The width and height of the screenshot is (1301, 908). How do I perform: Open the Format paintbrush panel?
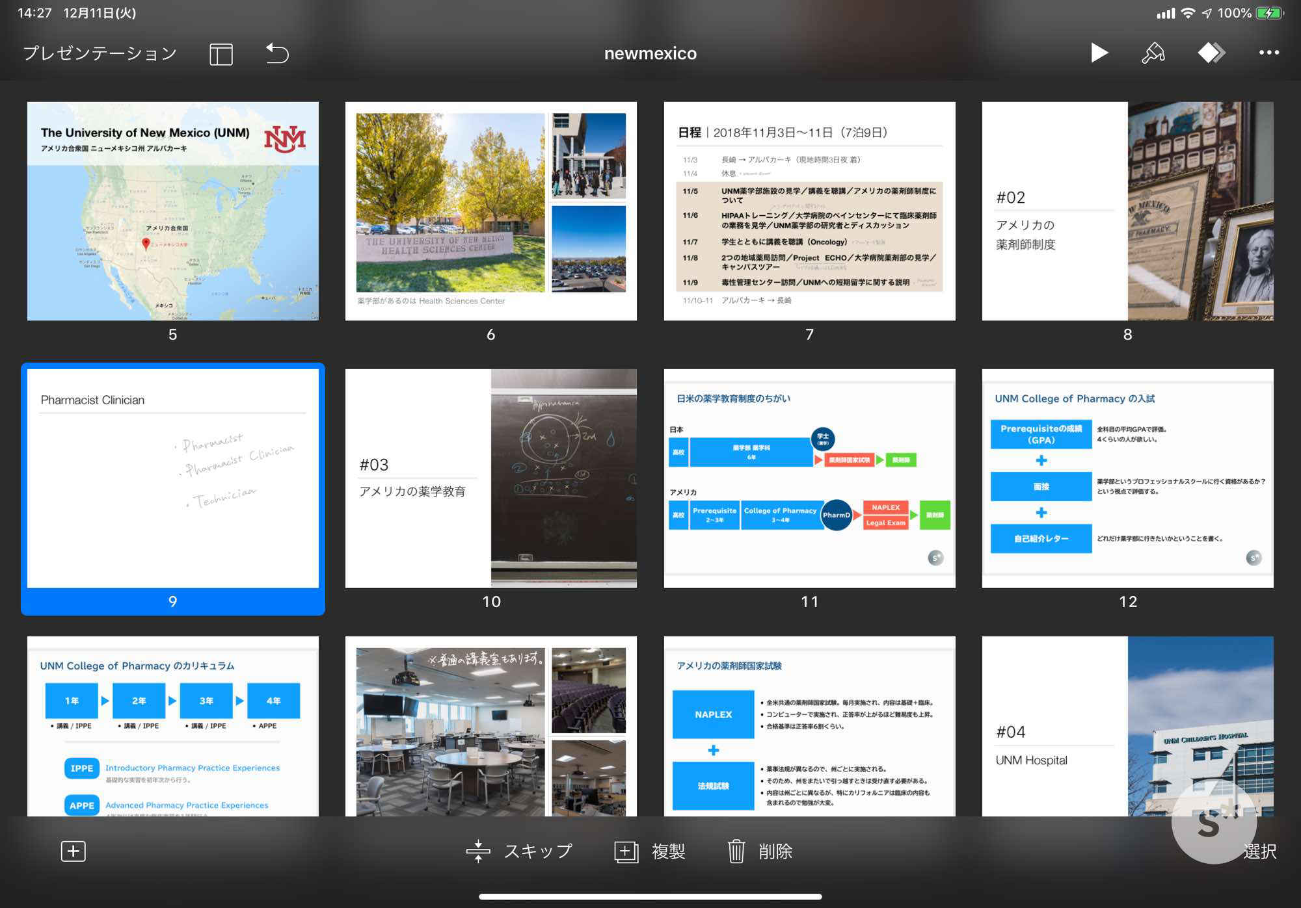click(x=1153, y=53)
